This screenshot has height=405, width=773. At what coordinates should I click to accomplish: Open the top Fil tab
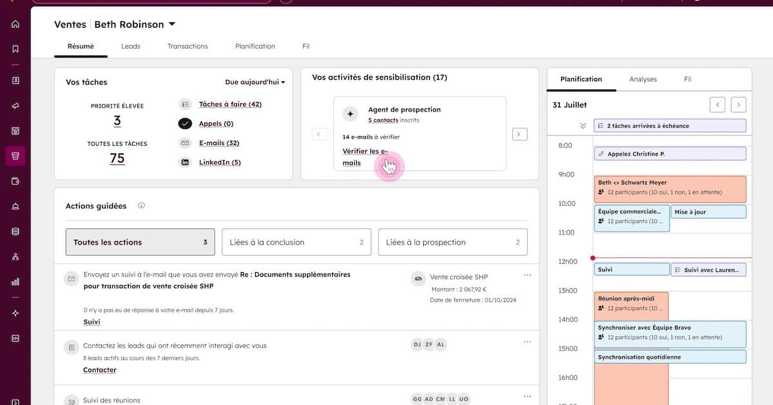(x=306, y=46)
